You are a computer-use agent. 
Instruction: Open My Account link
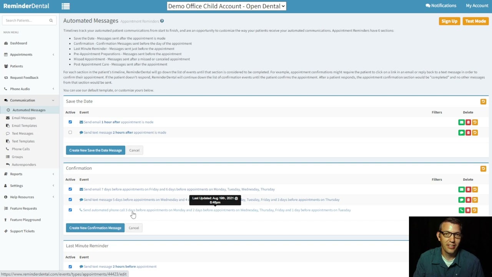pyautogui.click(x=477, y=6)
